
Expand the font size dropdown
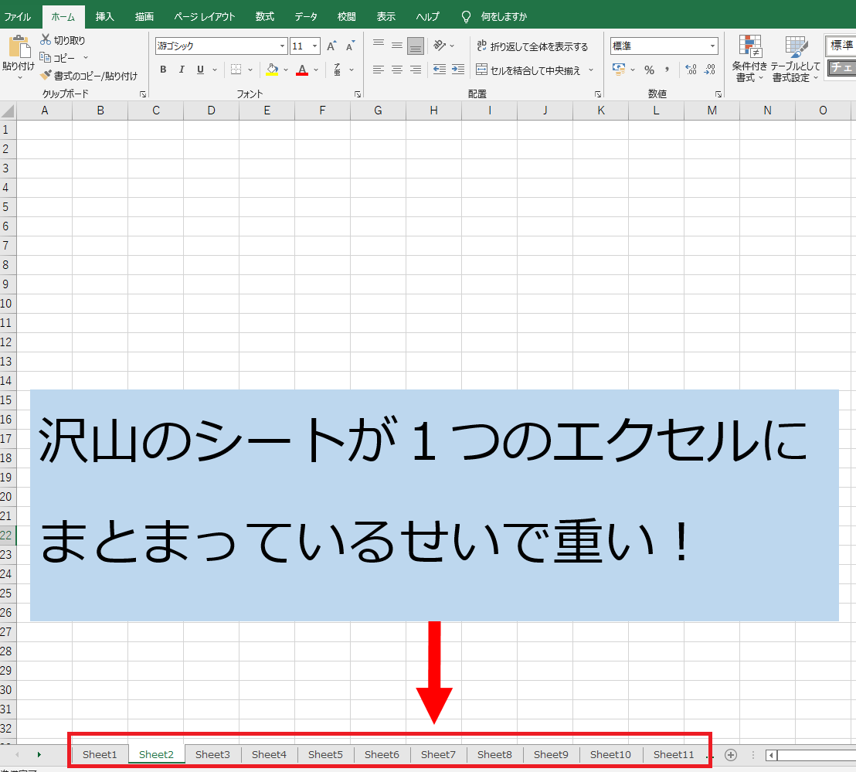click(315, 46)
